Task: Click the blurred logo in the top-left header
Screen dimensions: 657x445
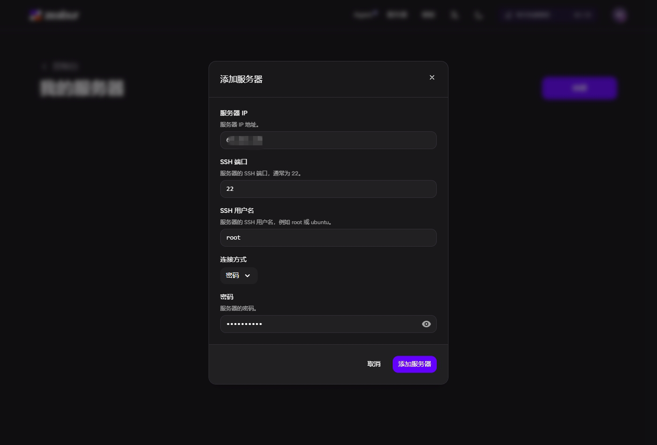Action: click(54, 15)
